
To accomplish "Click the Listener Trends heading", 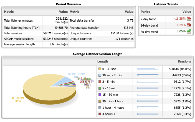I will (166, 4).
